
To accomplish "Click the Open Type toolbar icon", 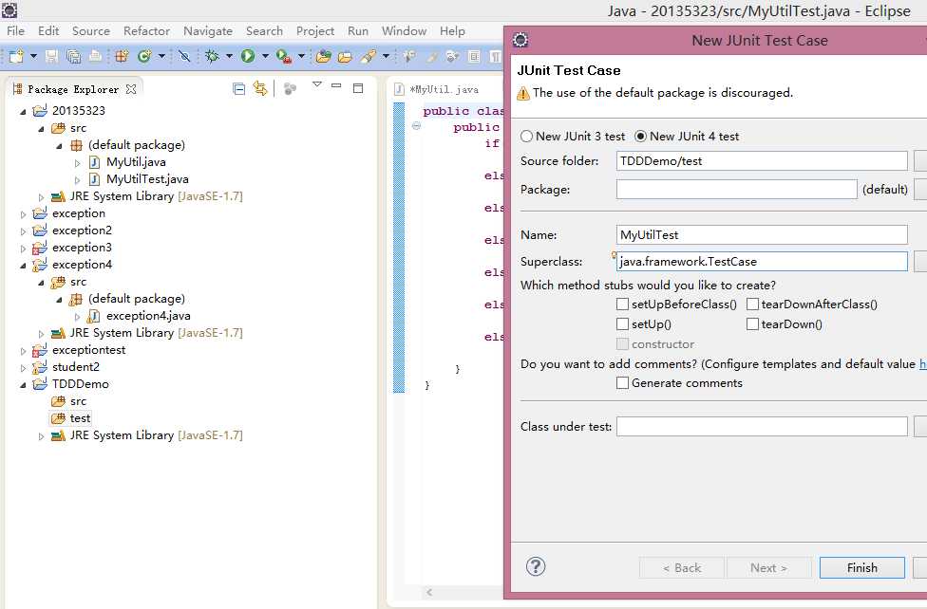I will (323, 56).
